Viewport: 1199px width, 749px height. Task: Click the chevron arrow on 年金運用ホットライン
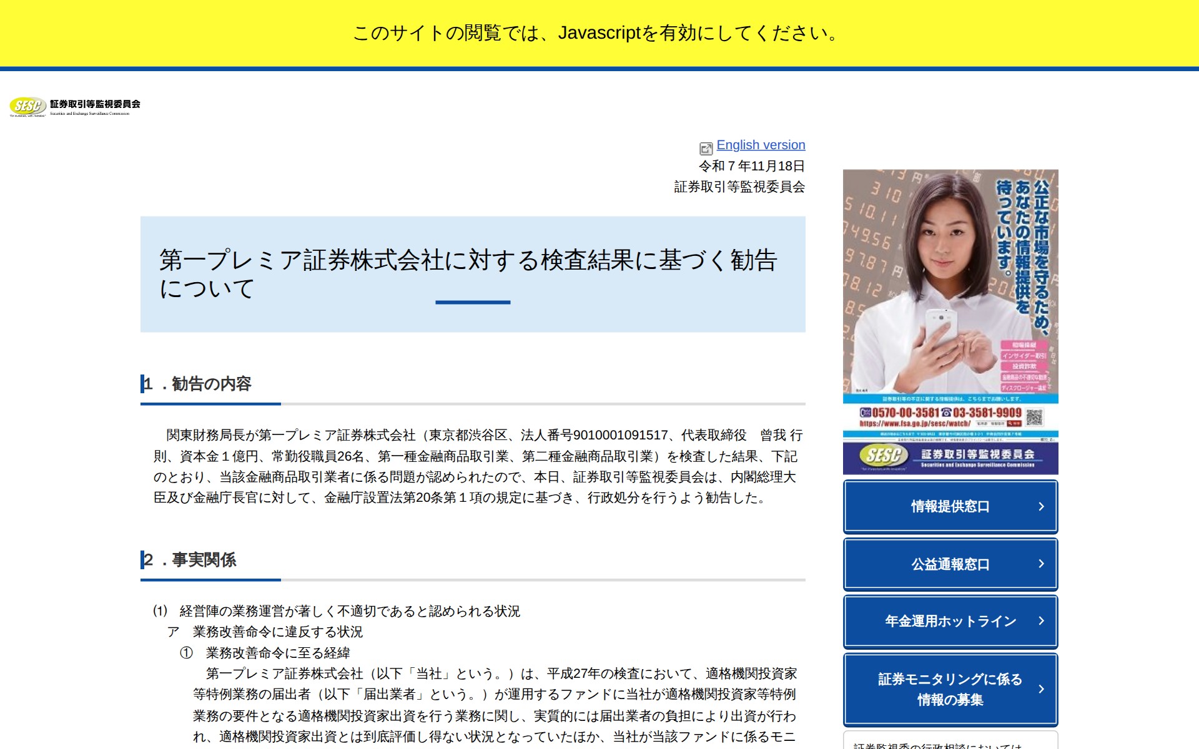(x=1041, y=621)
